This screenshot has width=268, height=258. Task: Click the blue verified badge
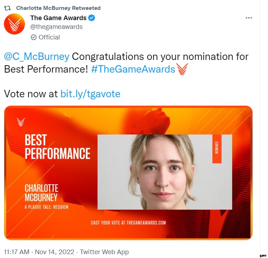(92, 18)
